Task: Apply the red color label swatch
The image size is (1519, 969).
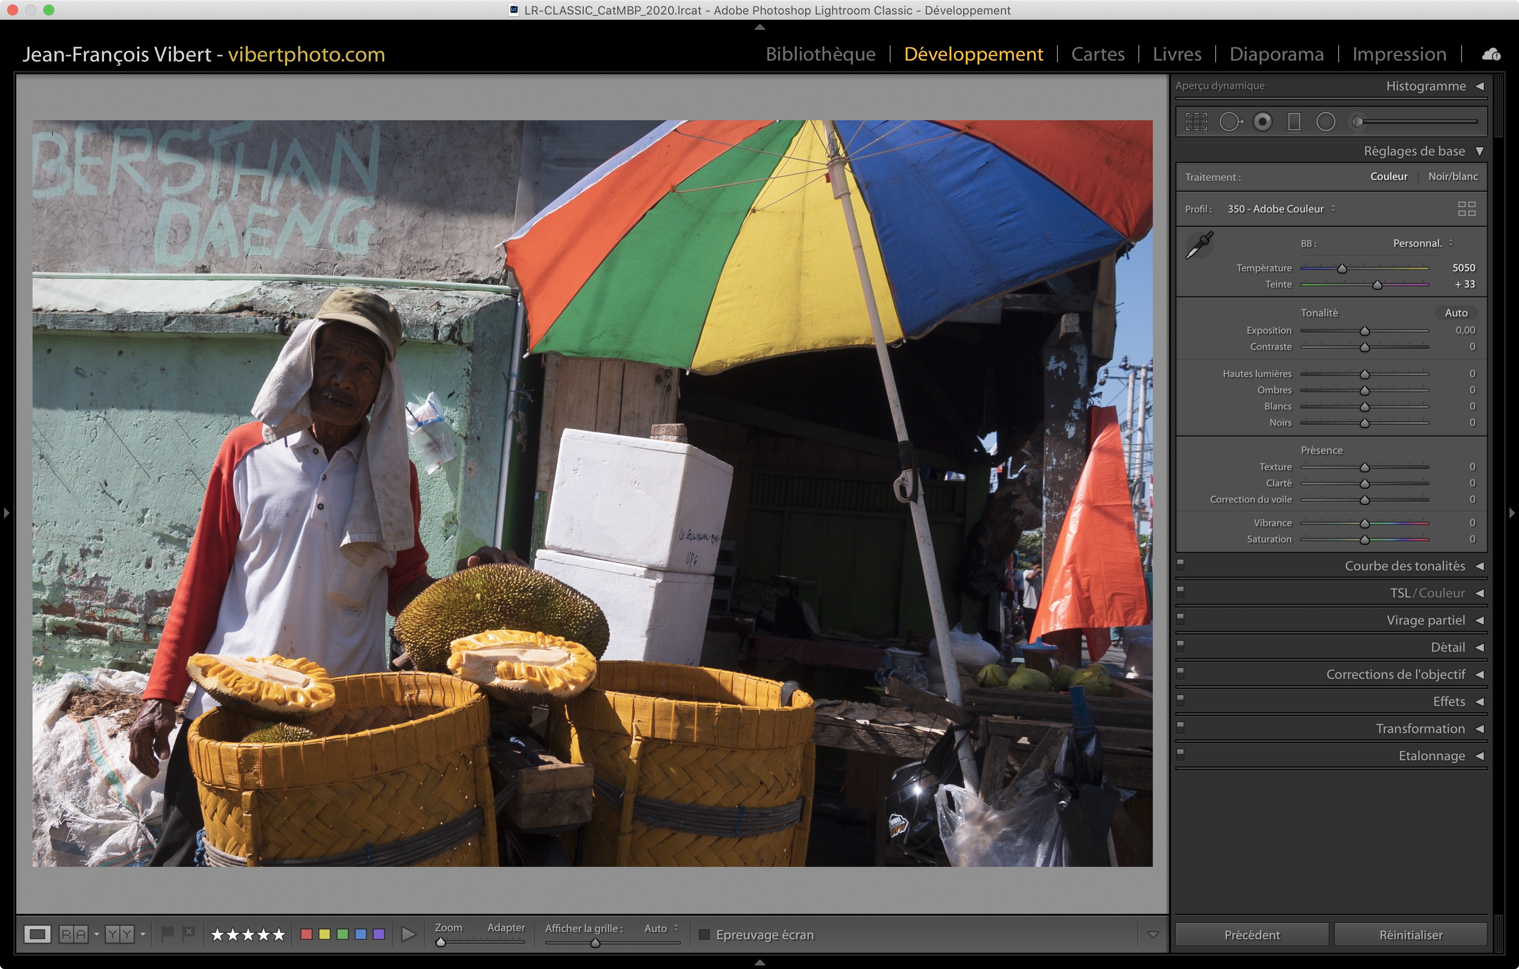Action: pos(307,934)
